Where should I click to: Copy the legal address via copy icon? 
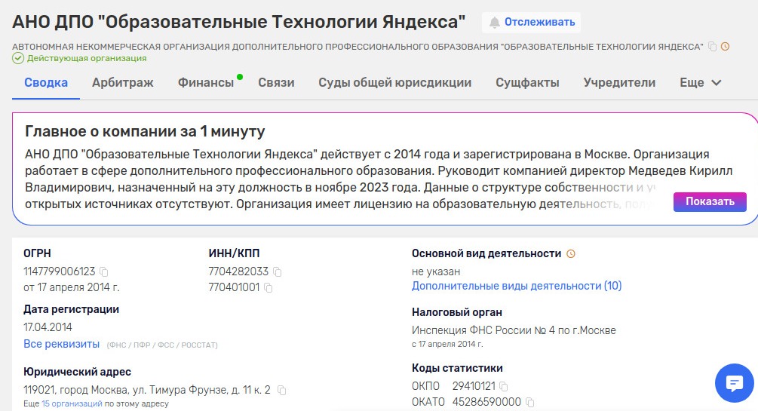(x=282, y=390)
